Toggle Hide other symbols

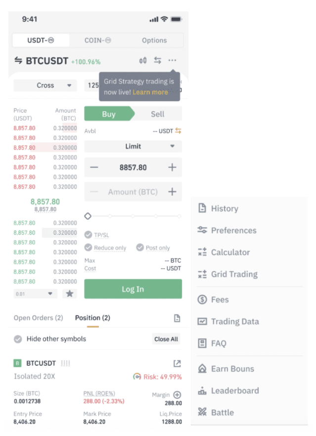[x=18, y=339]
